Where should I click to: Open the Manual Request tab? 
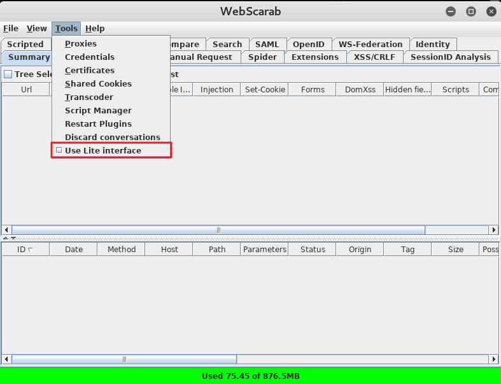pos(206,57)
